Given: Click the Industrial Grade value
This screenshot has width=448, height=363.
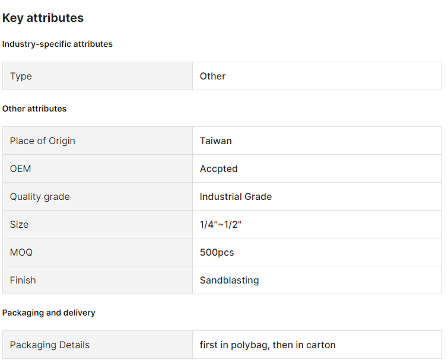Looking at the screenshot, I should click(236, 196).
